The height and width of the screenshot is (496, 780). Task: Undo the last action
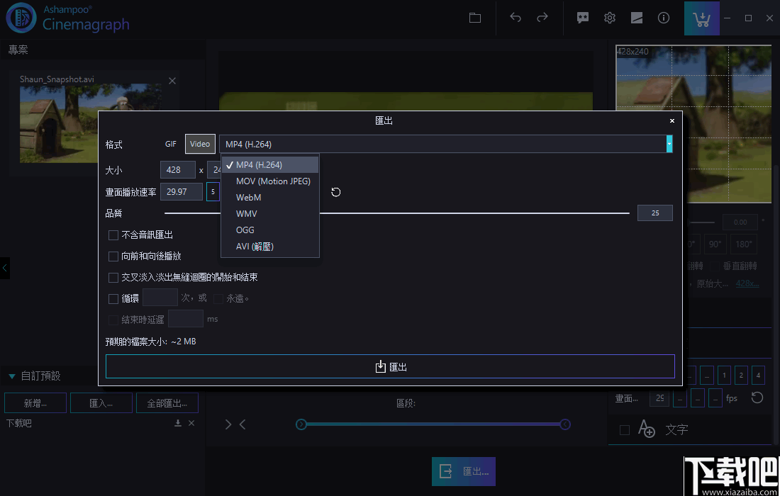(x=516, y=18)
